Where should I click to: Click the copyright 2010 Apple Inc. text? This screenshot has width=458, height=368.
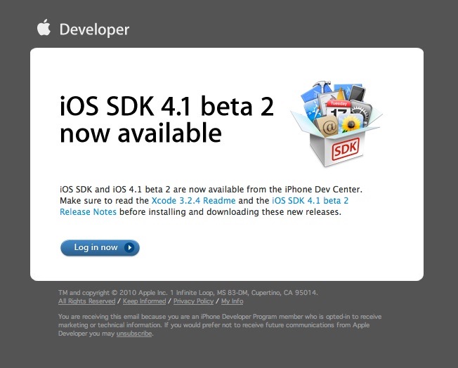click(x=188, y=293)
